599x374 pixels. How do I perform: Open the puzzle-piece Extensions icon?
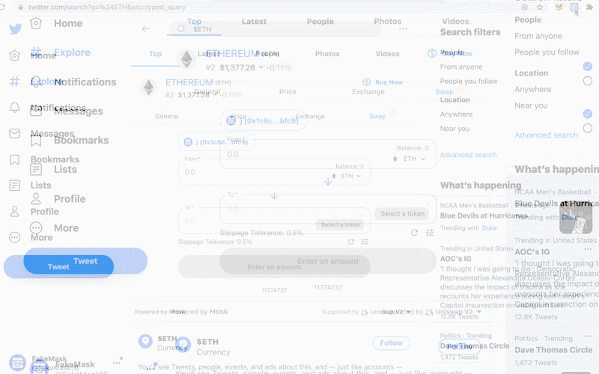589,7
